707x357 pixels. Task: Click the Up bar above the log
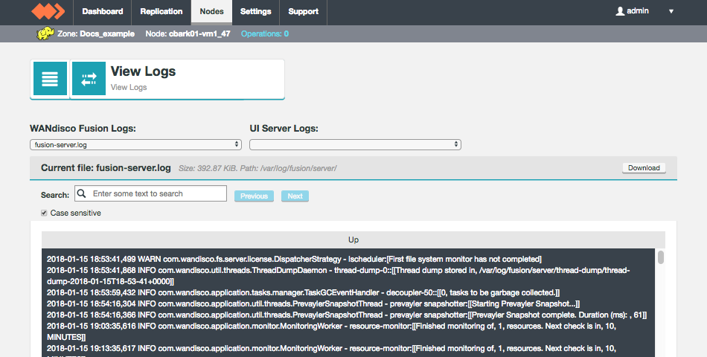353,239
